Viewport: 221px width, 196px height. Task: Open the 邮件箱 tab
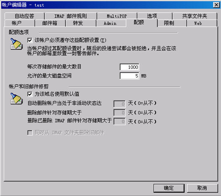pyautogui.click(x=50, y=23)
